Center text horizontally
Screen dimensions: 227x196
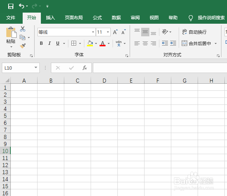145,43
